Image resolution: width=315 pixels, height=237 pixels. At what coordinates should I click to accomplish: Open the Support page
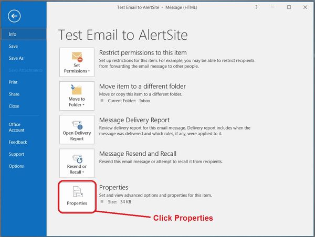pyautogui.click(x=24, y=154)
